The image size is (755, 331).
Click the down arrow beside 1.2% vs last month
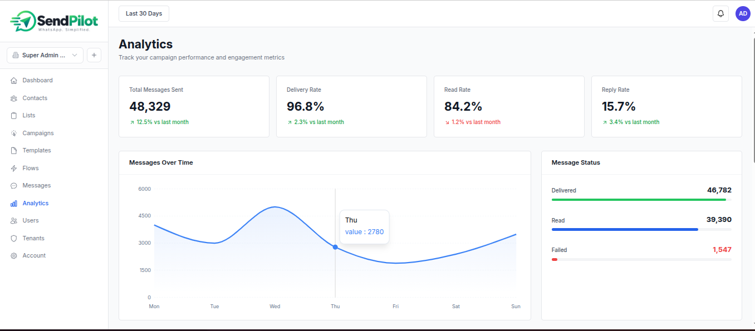[447, 122]
